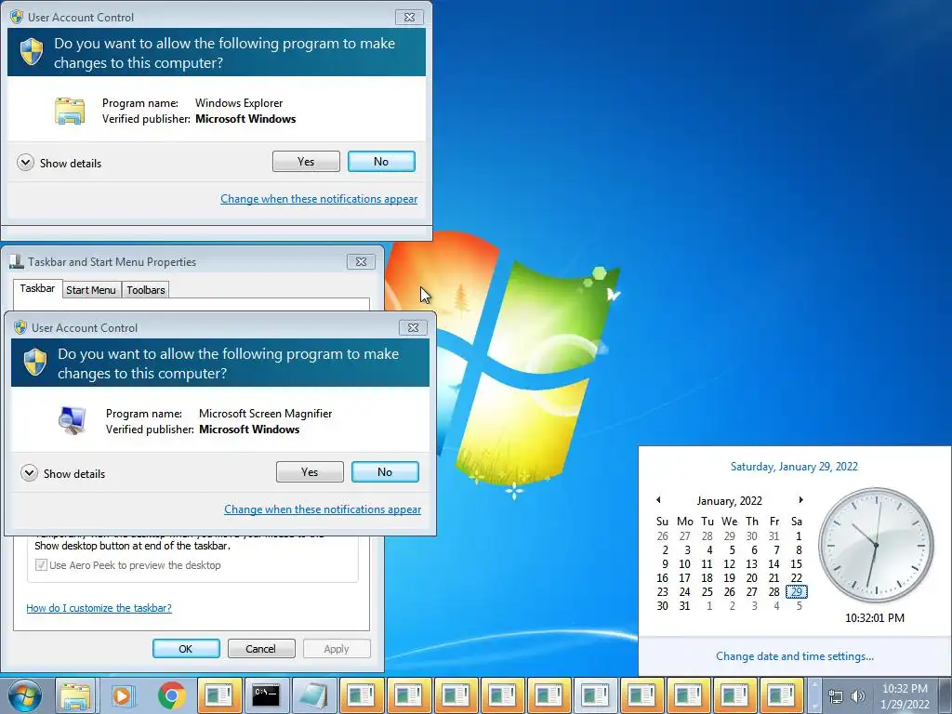This screenshot has width=952, height=714.
Task: Click the digital time 10:32:01 PM
Action: pos(875,618)
